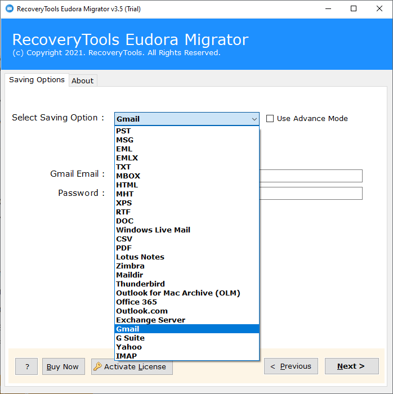
Task: Choose Yahoo from the list
Action: tap(187, 347)
